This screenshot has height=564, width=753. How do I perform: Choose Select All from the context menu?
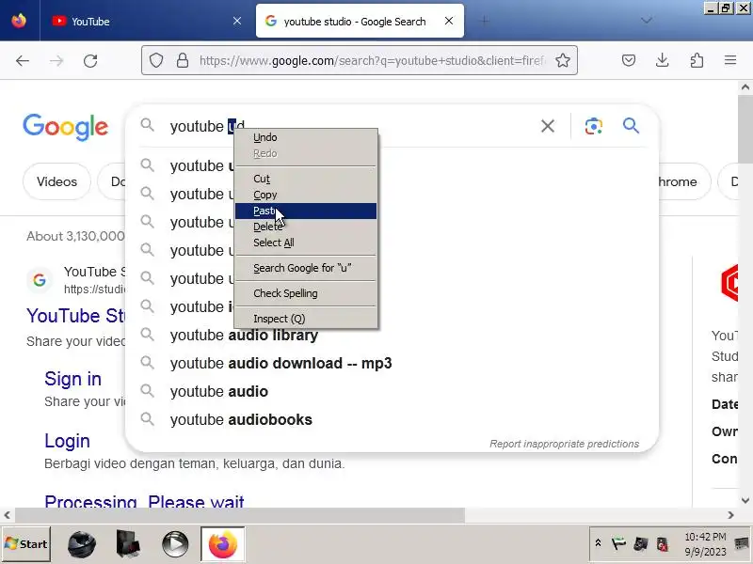305,243
